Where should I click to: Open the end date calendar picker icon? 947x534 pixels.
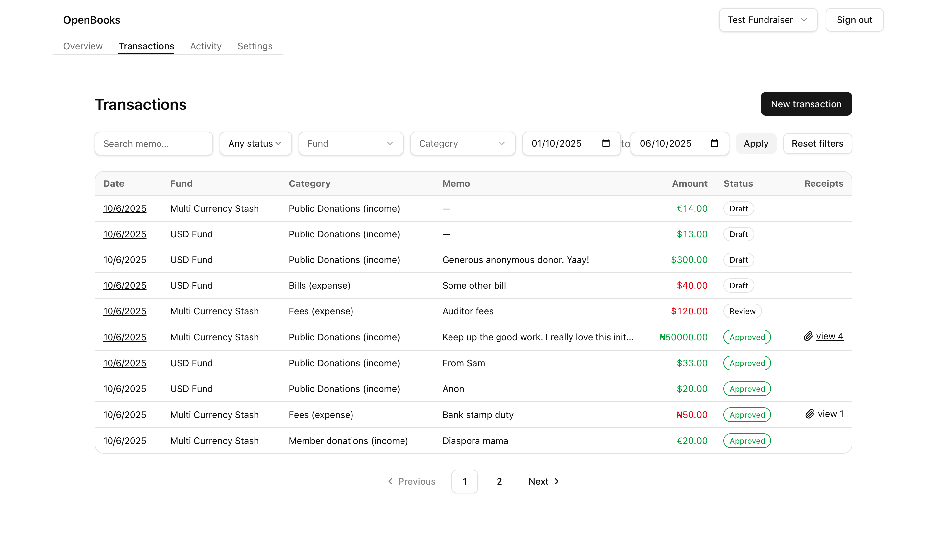pyautogui.click(x=714, y=143)
